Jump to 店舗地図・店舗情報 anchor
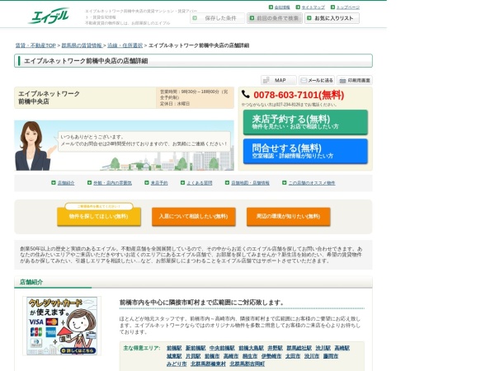Viewport: 495px width, 371px height. click(250, 183)
